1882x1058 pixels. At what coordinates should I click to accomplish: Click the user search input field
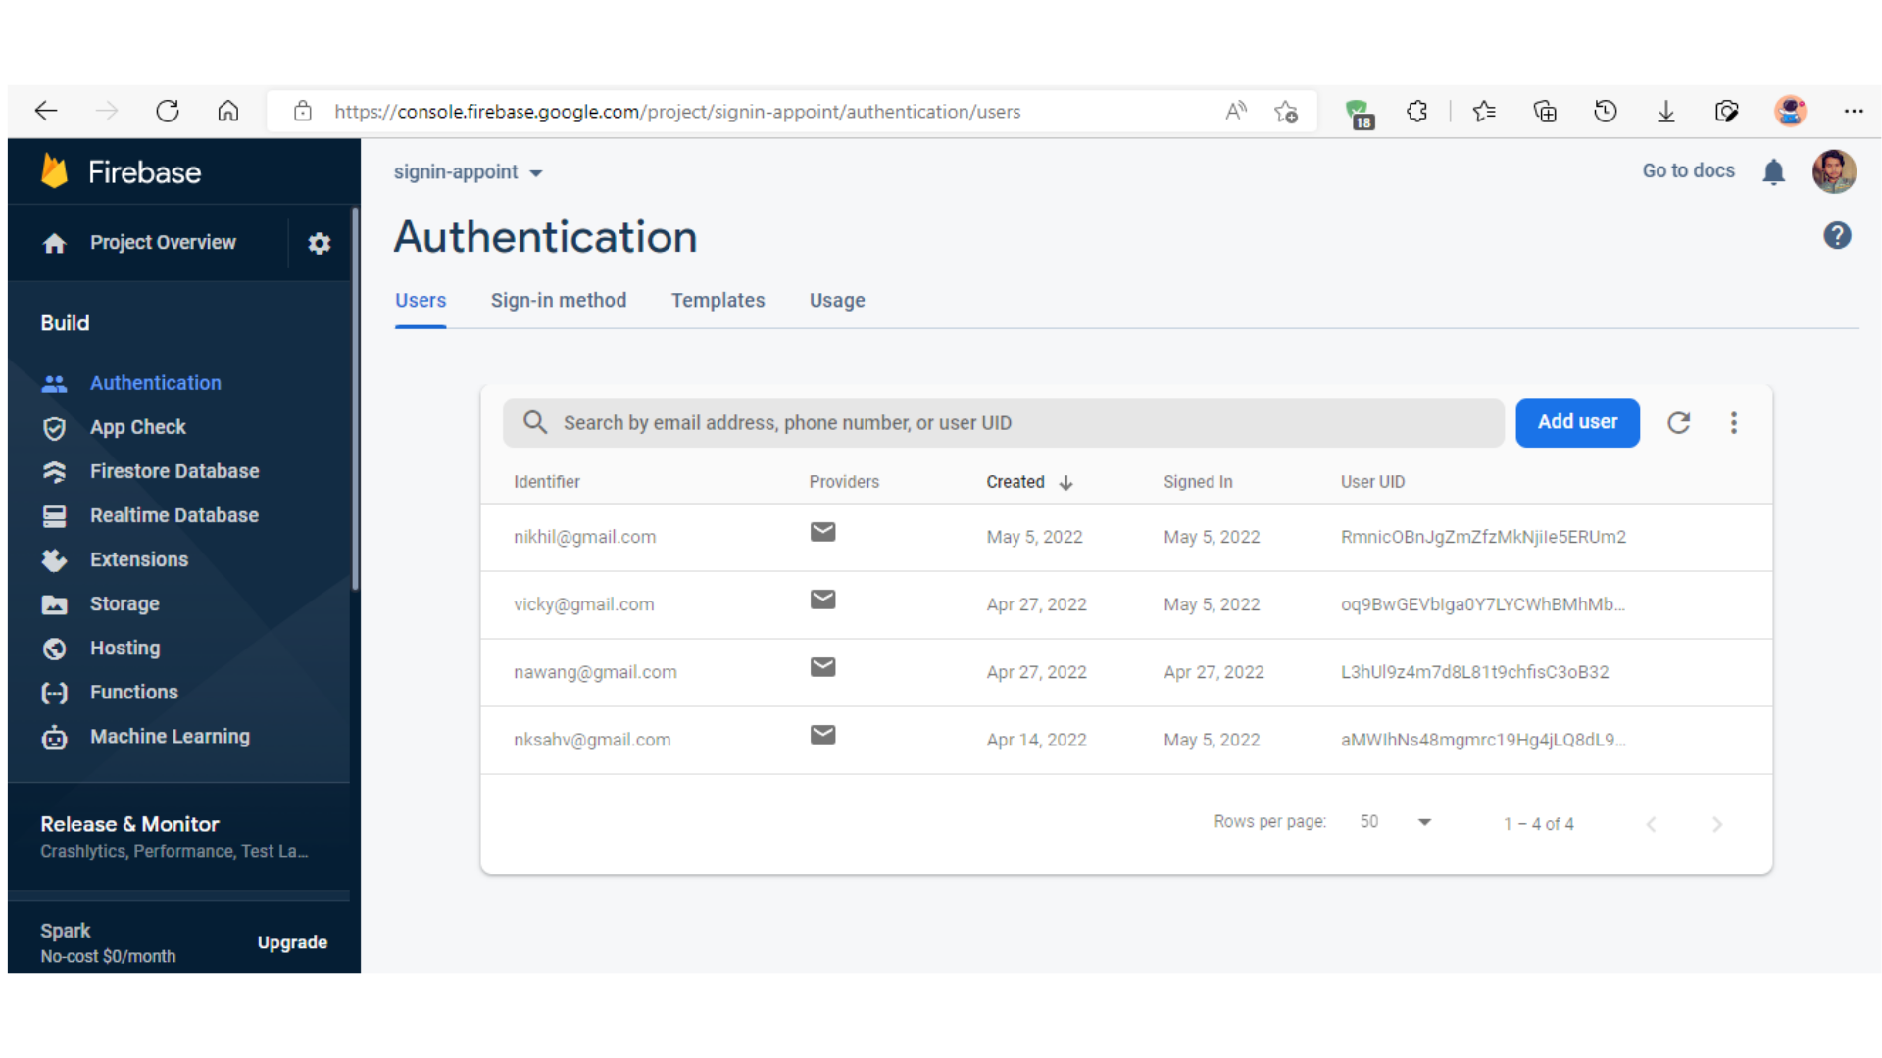coord(1002,422)
